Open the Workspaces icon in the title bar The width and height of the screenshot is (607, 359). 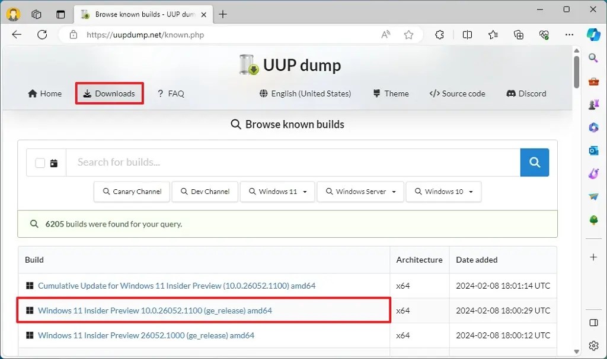[x=36, y=14]
